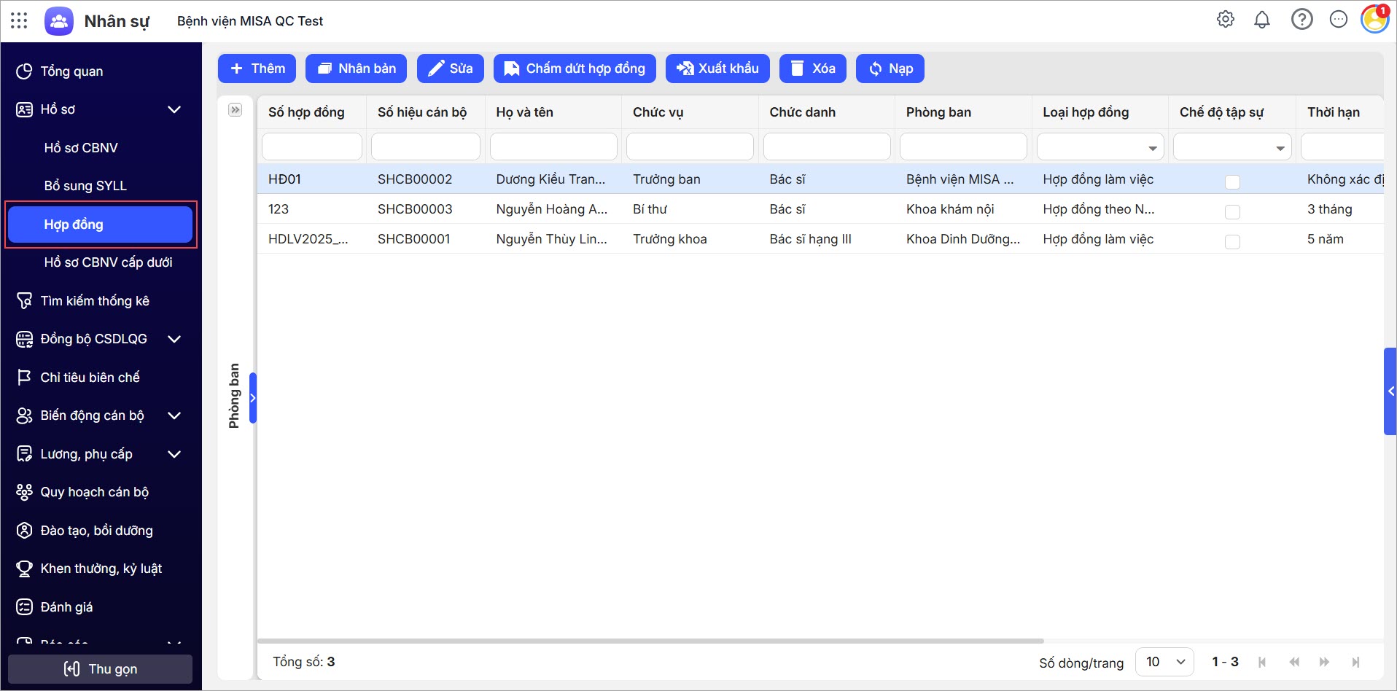The width and height of the screenshot is (1397, 691).
Task: Open the chat bubble icon in header
Action: click(1339, 20)
